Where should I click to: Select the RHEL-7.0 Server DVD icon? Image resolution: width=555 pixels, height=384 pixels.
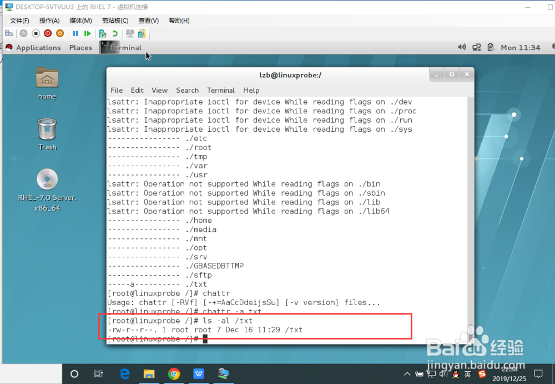tap(47, 190)
